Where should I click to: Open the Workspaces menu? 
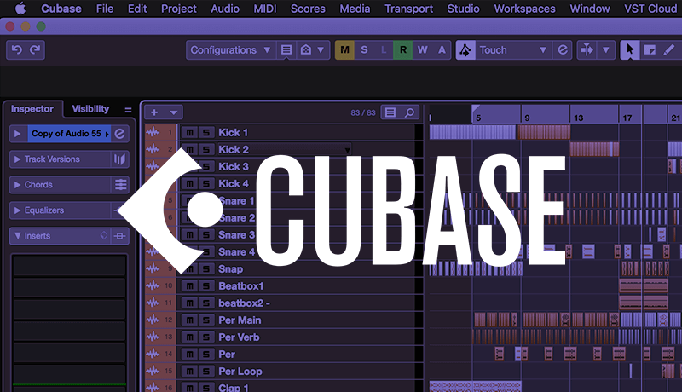[524, 9]
